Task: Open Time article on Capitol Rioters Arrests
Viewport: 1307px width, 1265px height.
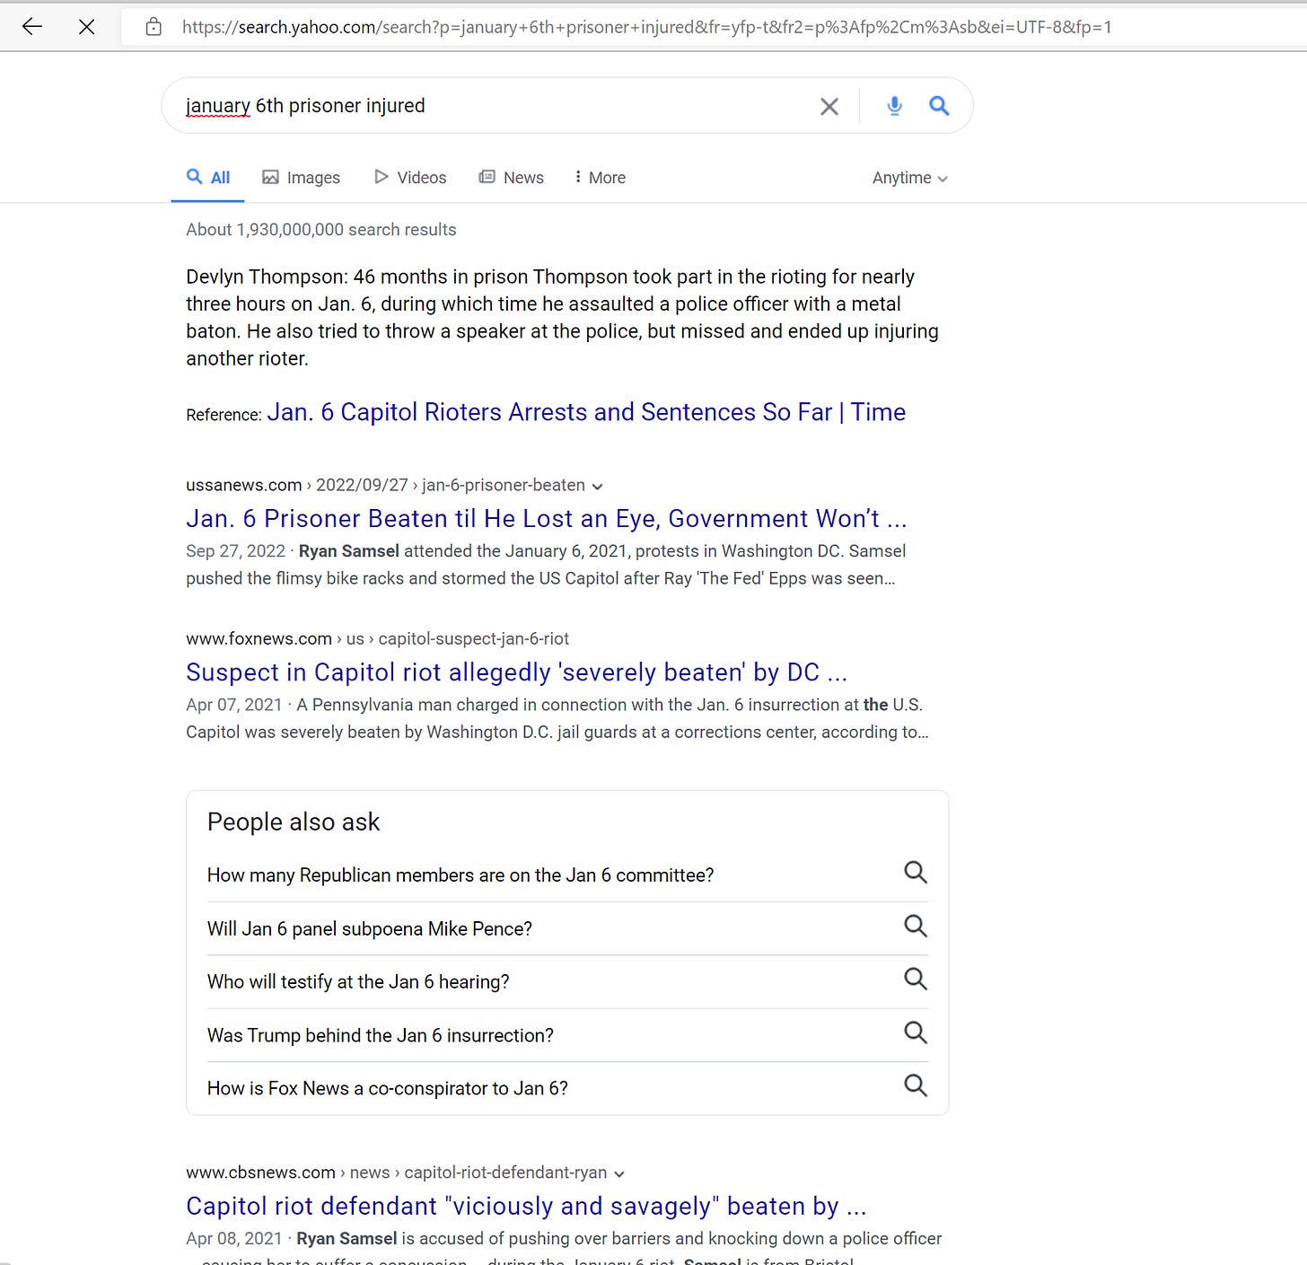Action: click(586, 412)
